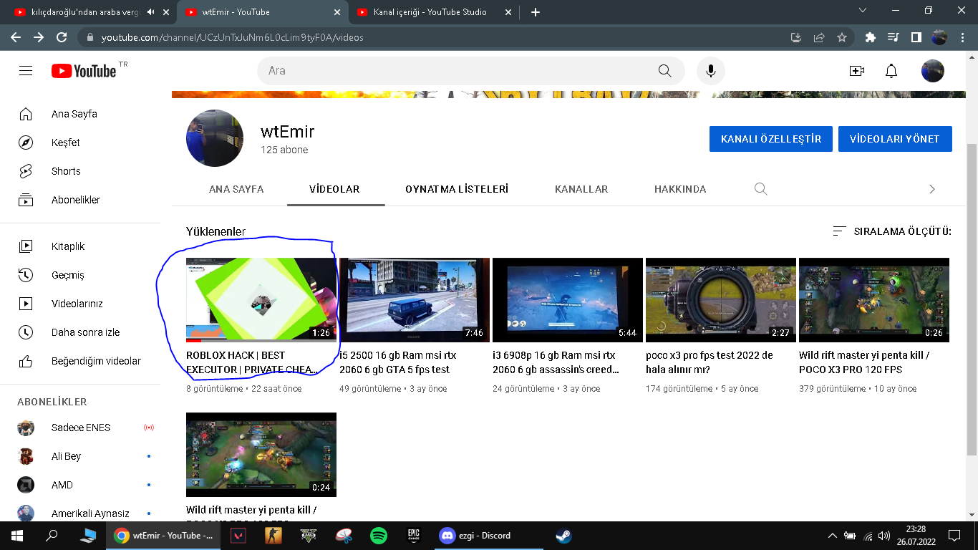The height and width of the screenshot is (550, 978).
Task: Open Chrome extensions puzzle icon
Action: [x=871, y=37]
